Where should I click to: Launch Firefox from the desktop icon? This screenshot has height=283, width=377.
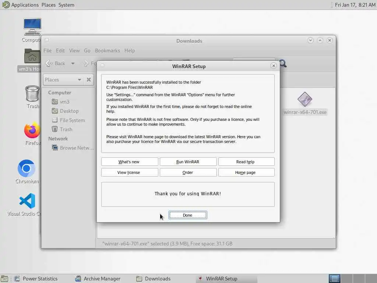[32, 130]
